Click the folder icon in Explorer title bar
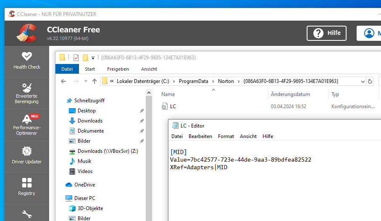The image size is (381, 221). tap(63, 57)
